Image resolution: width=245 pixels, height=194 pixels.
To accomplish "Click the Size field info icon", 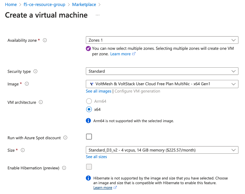I will 23,150.
